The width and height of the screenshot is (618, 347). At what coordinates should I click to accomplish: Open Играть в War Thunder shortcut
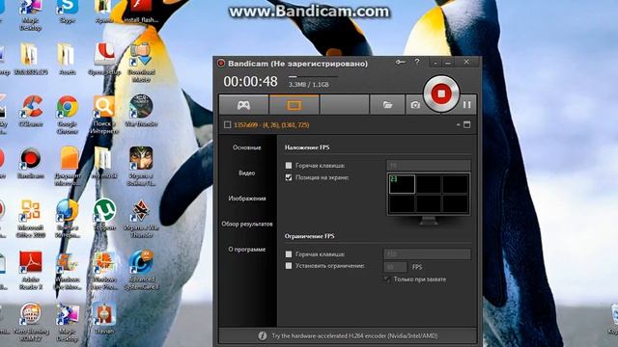click(x=141, y=218)
